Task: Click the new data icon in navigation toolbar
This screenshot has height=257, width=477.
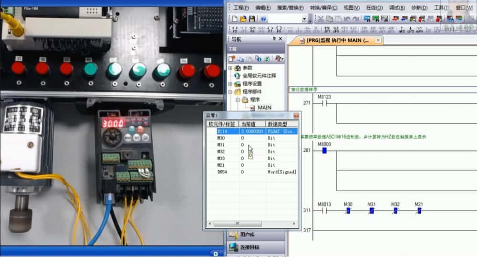Action: click(x=232, y=58)
